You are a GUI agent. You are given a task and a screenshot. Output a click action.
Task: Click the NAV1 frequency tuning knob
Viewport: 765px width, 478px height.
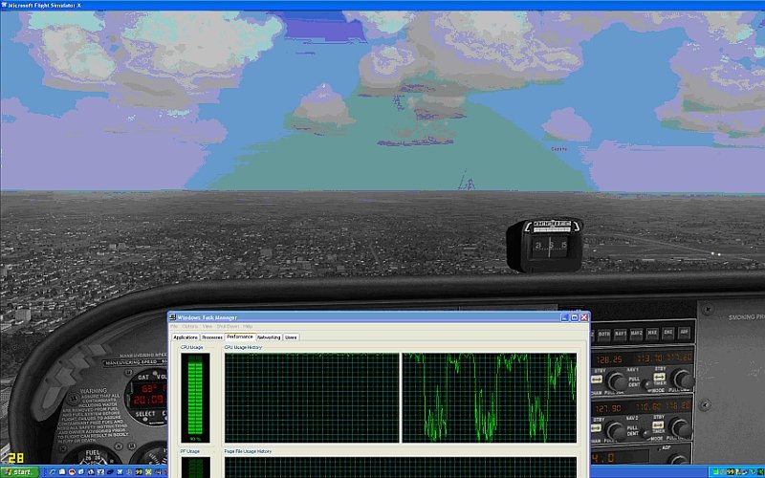pyautogui.click(x=683, y=379)
